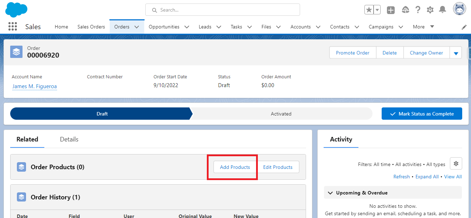Click the Order History section icon
Viewport: 471px width, 218px height.
(21, 197)
